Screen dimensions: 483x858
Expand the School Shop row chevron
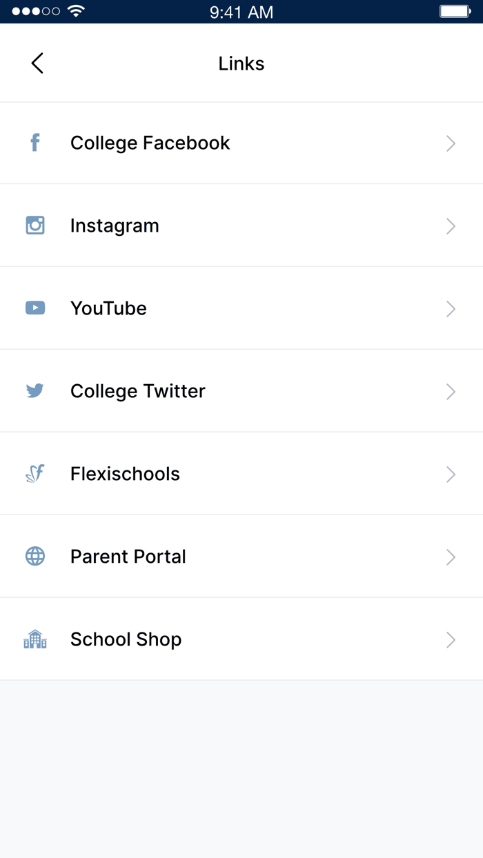click(x=451, y=639)
